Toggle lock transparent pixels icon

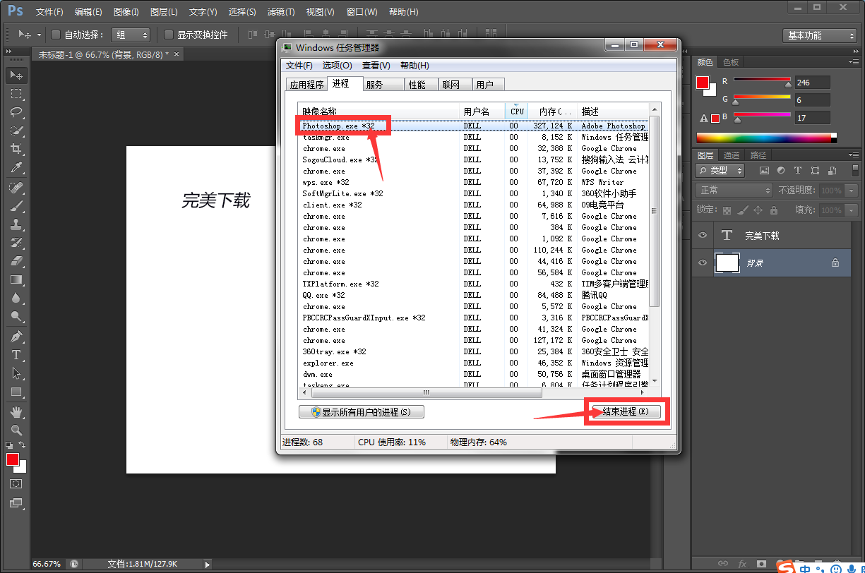tap(727, 210)
